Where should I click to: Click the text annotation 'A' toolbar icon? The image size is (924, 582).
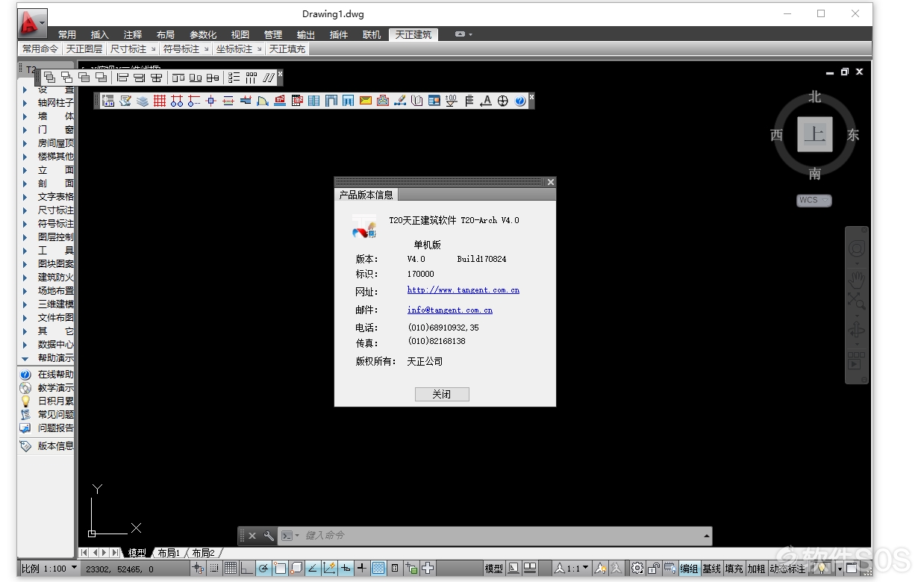(x=486, y=101)
